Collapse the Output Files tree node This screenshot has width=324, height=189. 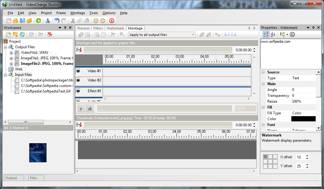pyautogui.click(x=6, y=47)
